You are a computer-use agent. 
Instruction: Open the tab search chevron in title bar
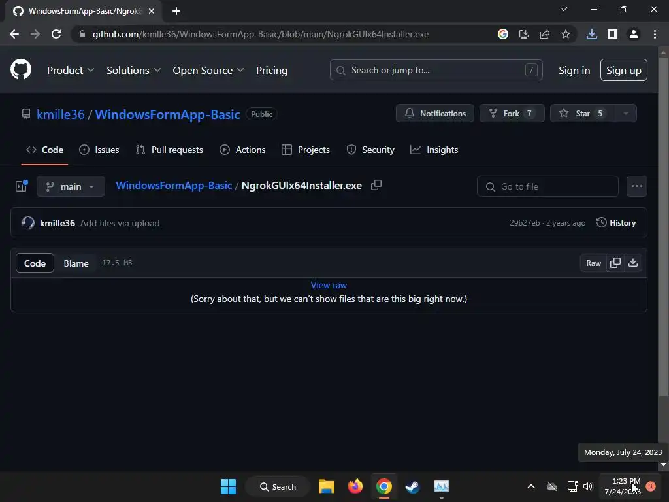pyautogui.click(x=564, y=9)
